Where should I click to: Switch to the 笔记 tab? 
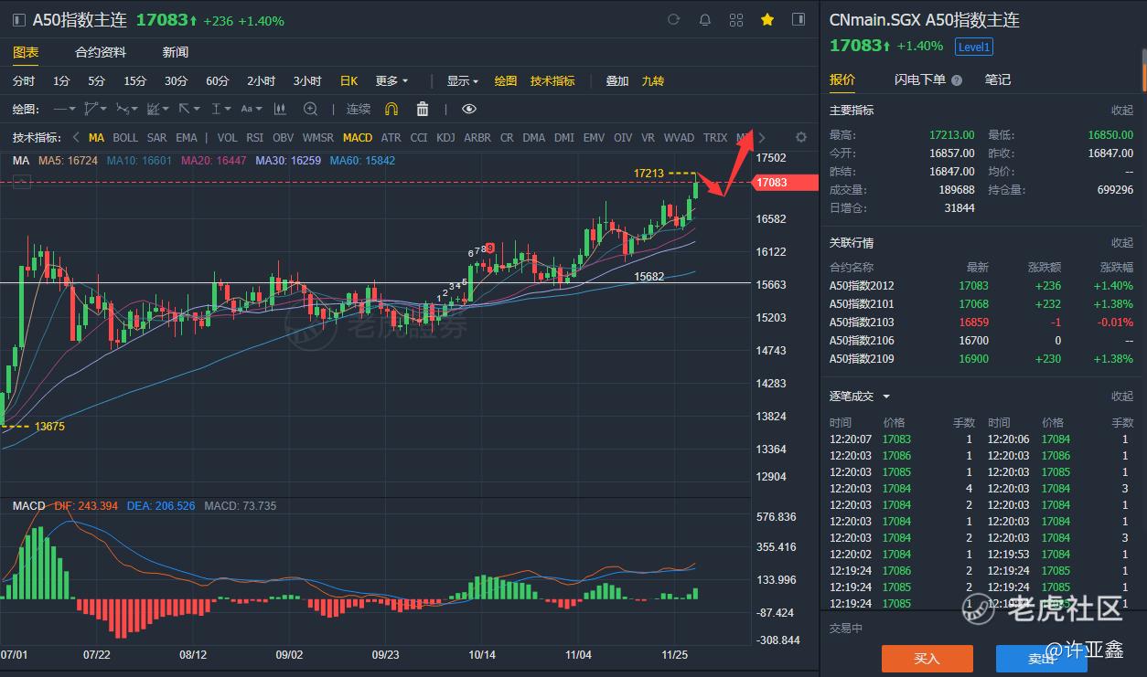[x=998, y=80]
